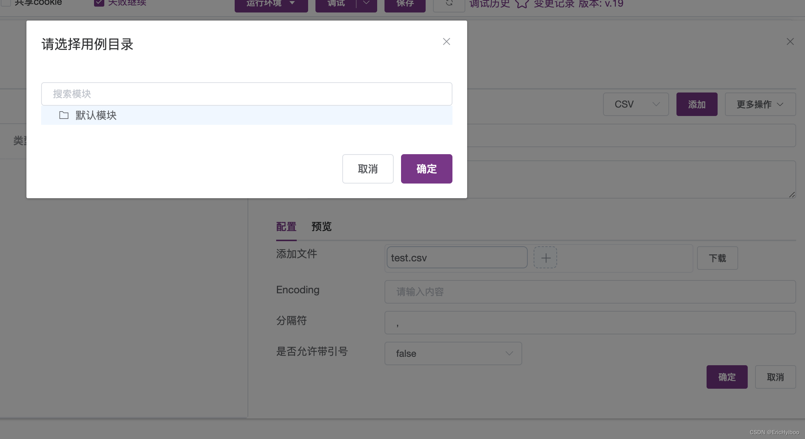Toggle the 失败继续 checkbox
Screen dimensions: 805x439
tap(99, 3)
